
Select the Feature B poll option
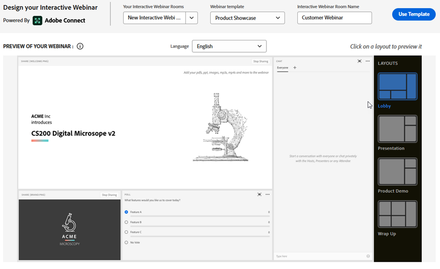[126, 222]
